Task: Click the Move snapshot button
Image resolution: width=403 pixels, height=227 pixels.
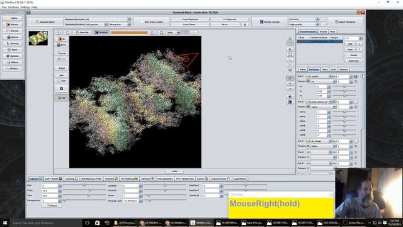Action: pos(62,45)
